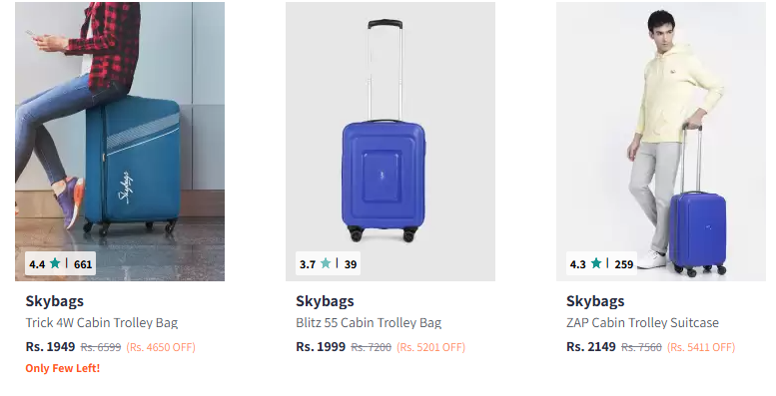Click the 259 reviews count badge
776x396 pixels.
[x=624, y=264]
